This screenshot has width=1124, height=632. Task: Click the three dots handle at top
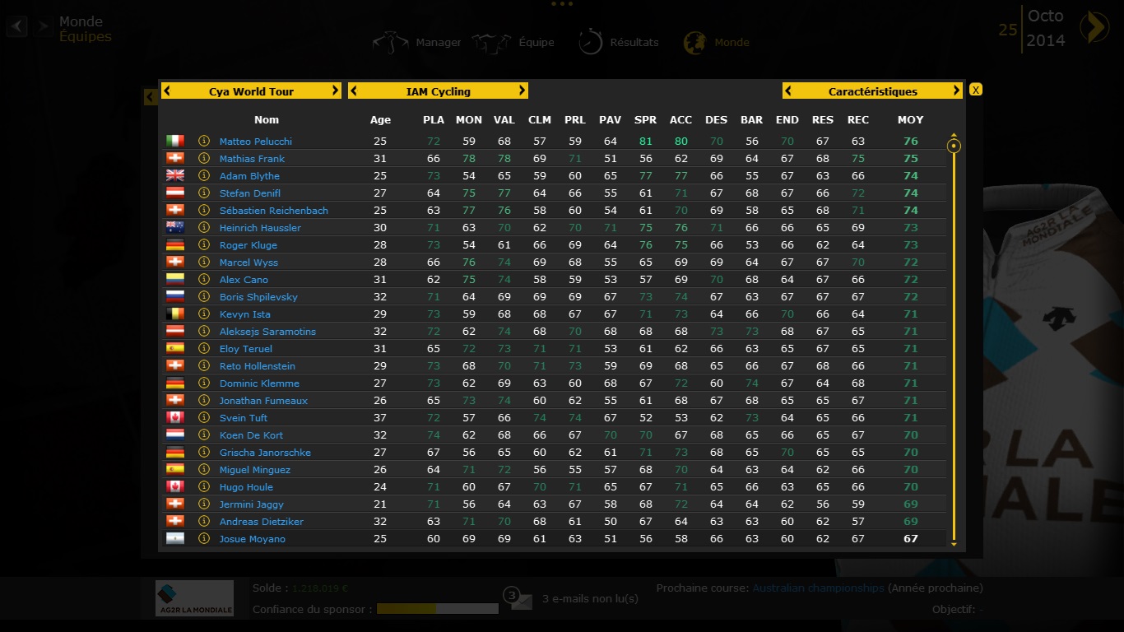[562, 4]
